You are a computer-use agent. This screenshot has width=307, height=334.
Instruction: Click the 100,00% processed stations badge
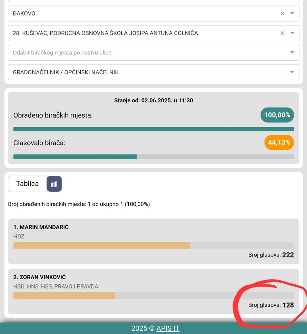tap(277, 115)
